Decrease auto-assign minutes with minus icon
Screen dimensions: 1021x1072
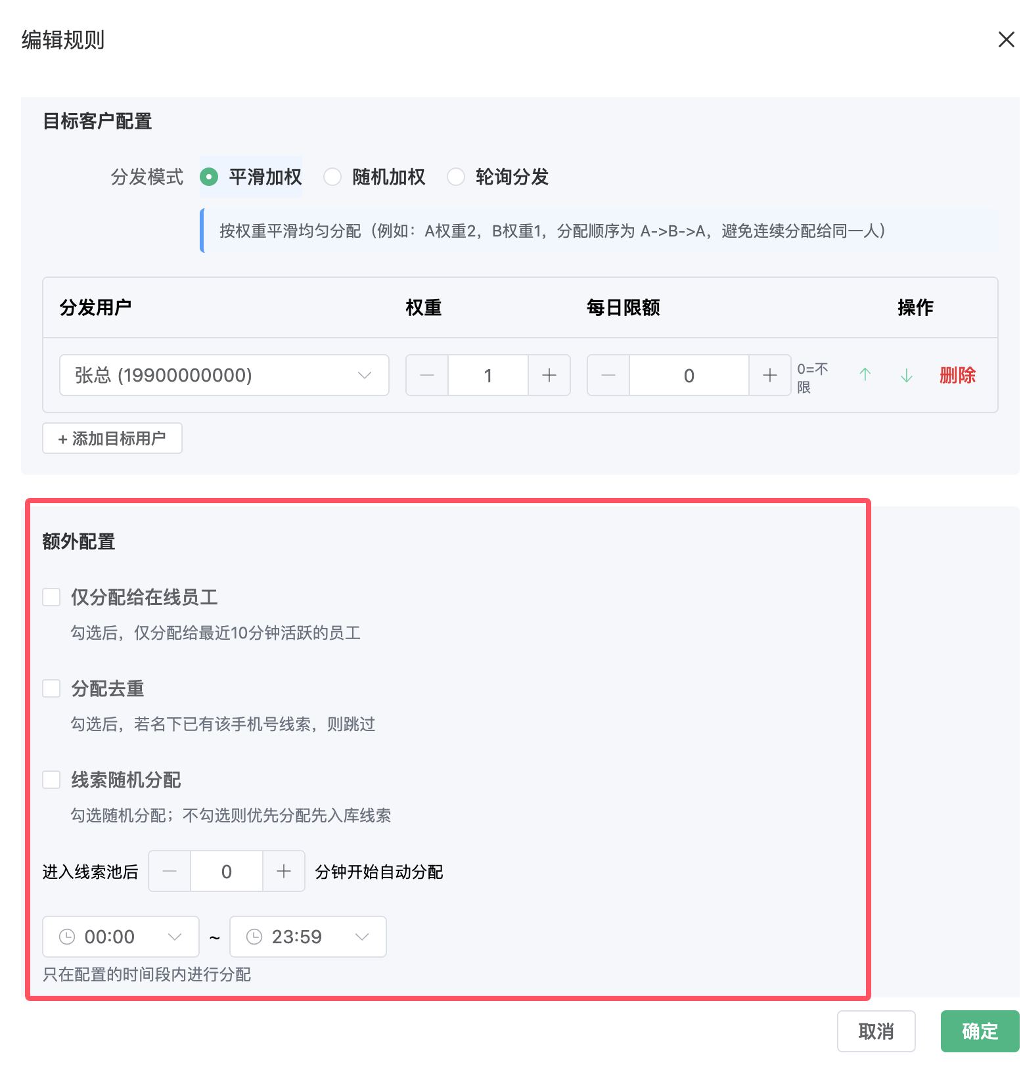click(170, 871)
